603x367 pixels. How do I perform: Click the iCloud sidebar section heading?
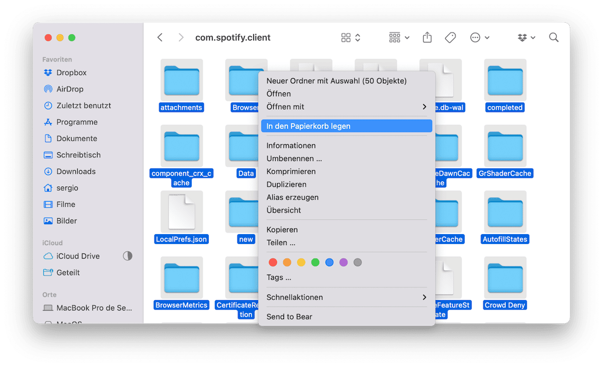click(x=53, y=243)
